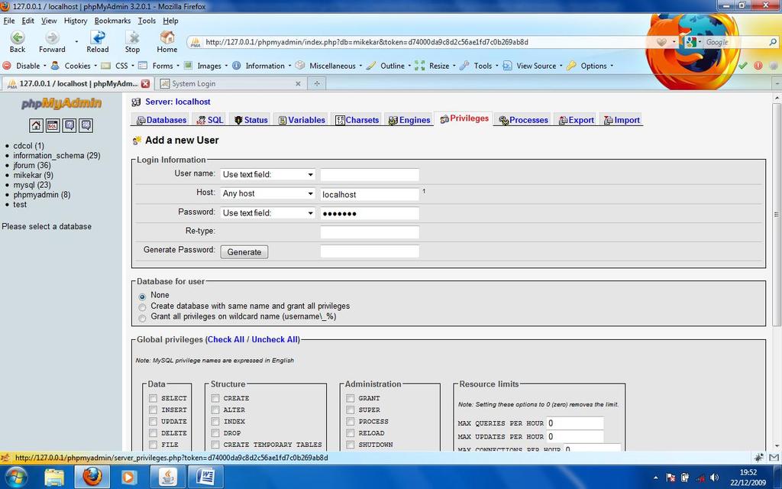Click the Generate password button

pyautogui.click(x=244, y=252)
